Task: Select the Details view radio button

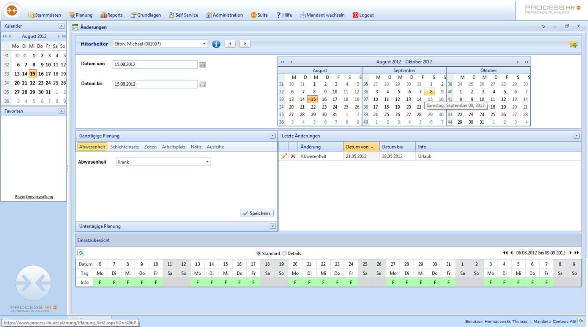Action: (x=284, y=253)
